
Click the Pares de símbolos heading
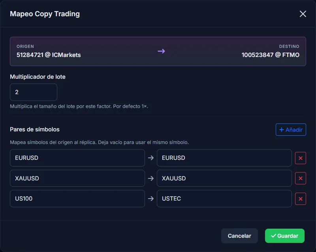point(35,129)
